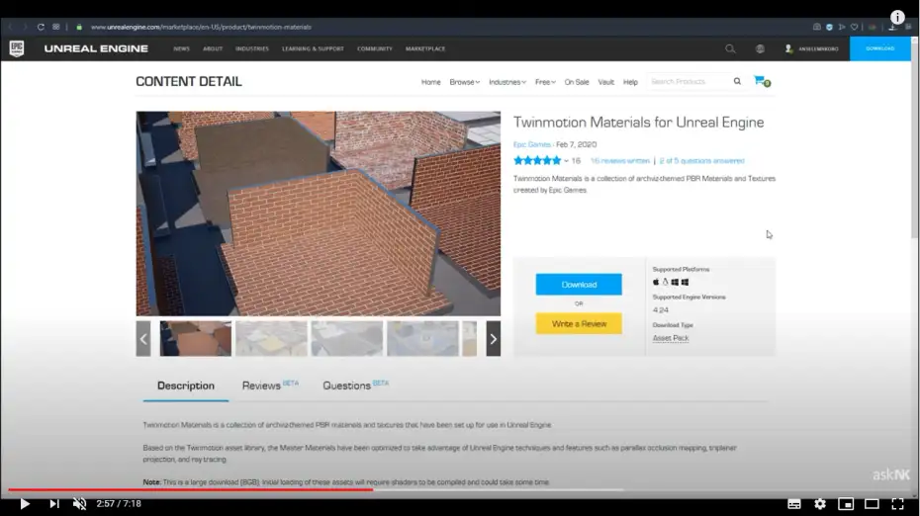The height and width of the screenshot is (516, 920).
Task: Click the browser shield extension icon
Action: coord(829,27)
